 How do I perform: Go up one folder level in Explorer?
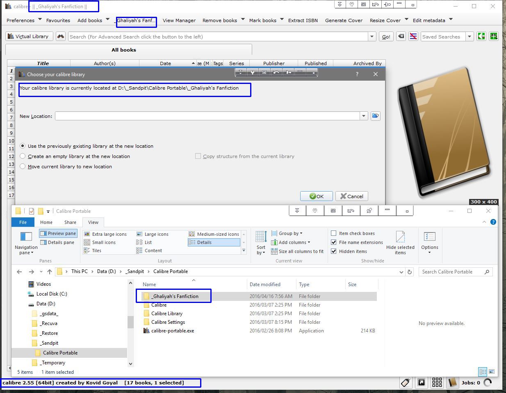[x=50, y=271]
